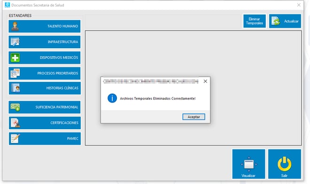310x184 pixels.
Task: Click the yellow power icon on Salir
Action: [285, 164]
